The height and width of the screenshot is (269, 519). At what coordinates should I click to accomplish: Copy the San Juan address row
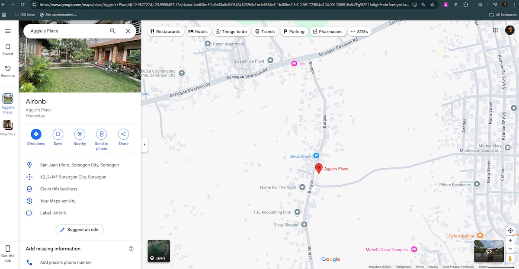tap(80, 165)
